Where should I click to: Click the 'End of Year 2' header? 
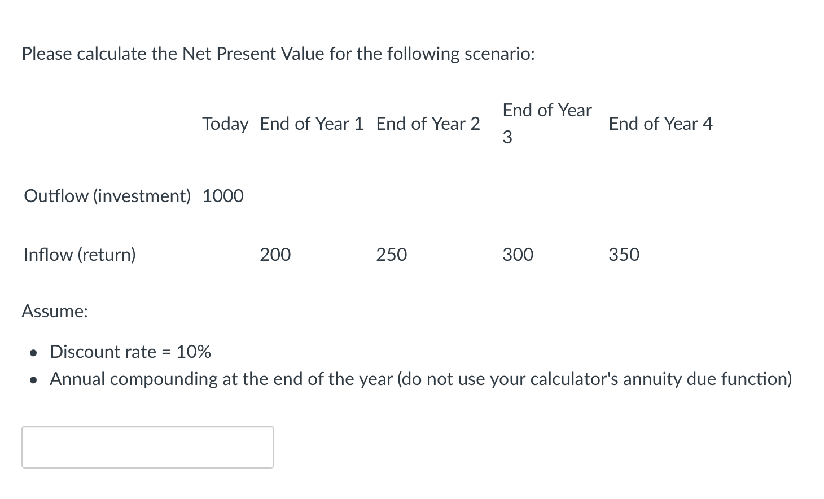[427, 124]
